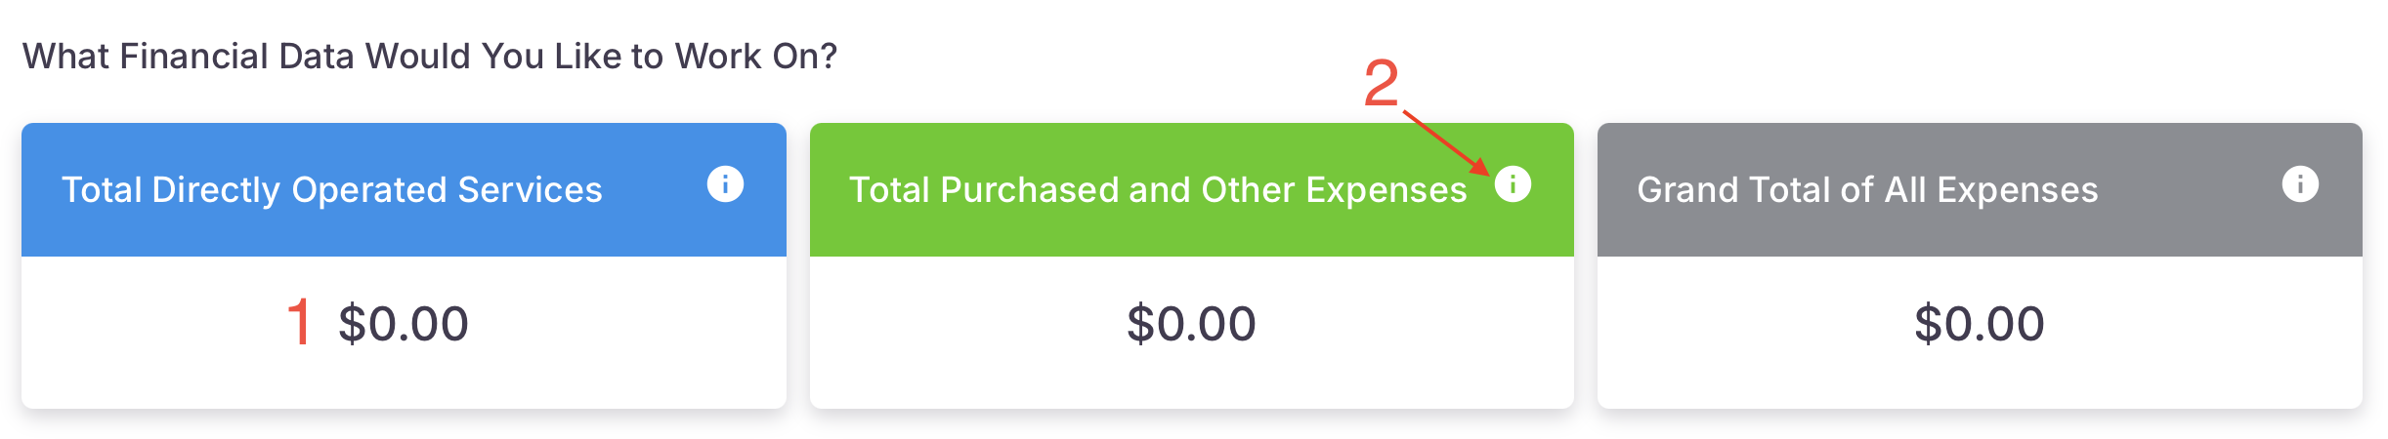Image resolution: width=2388 pixels, height=439 pixels.
Task: Click the $0.00 amount under Directly Operated Services
Action: tap(404, 324)
